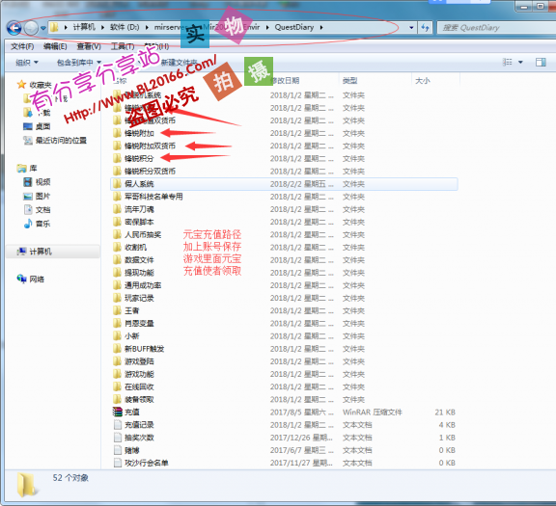Click QuestDiary in the address breadcrumb

tap(294, 27)
